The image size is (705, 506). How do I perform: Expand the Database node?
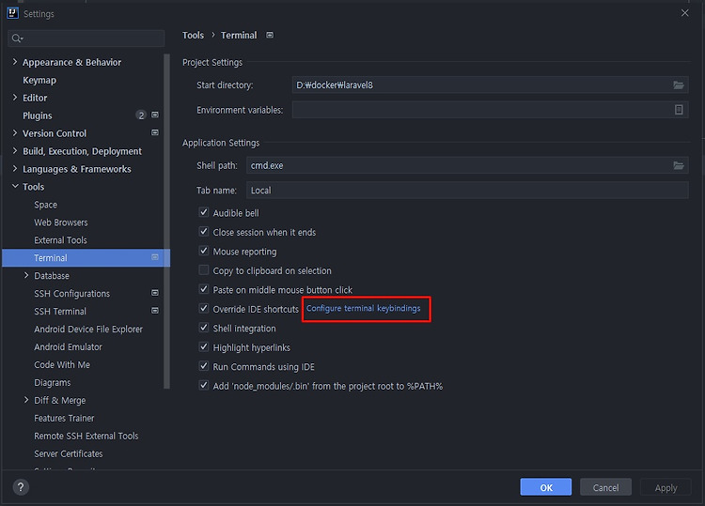point(26,275)
